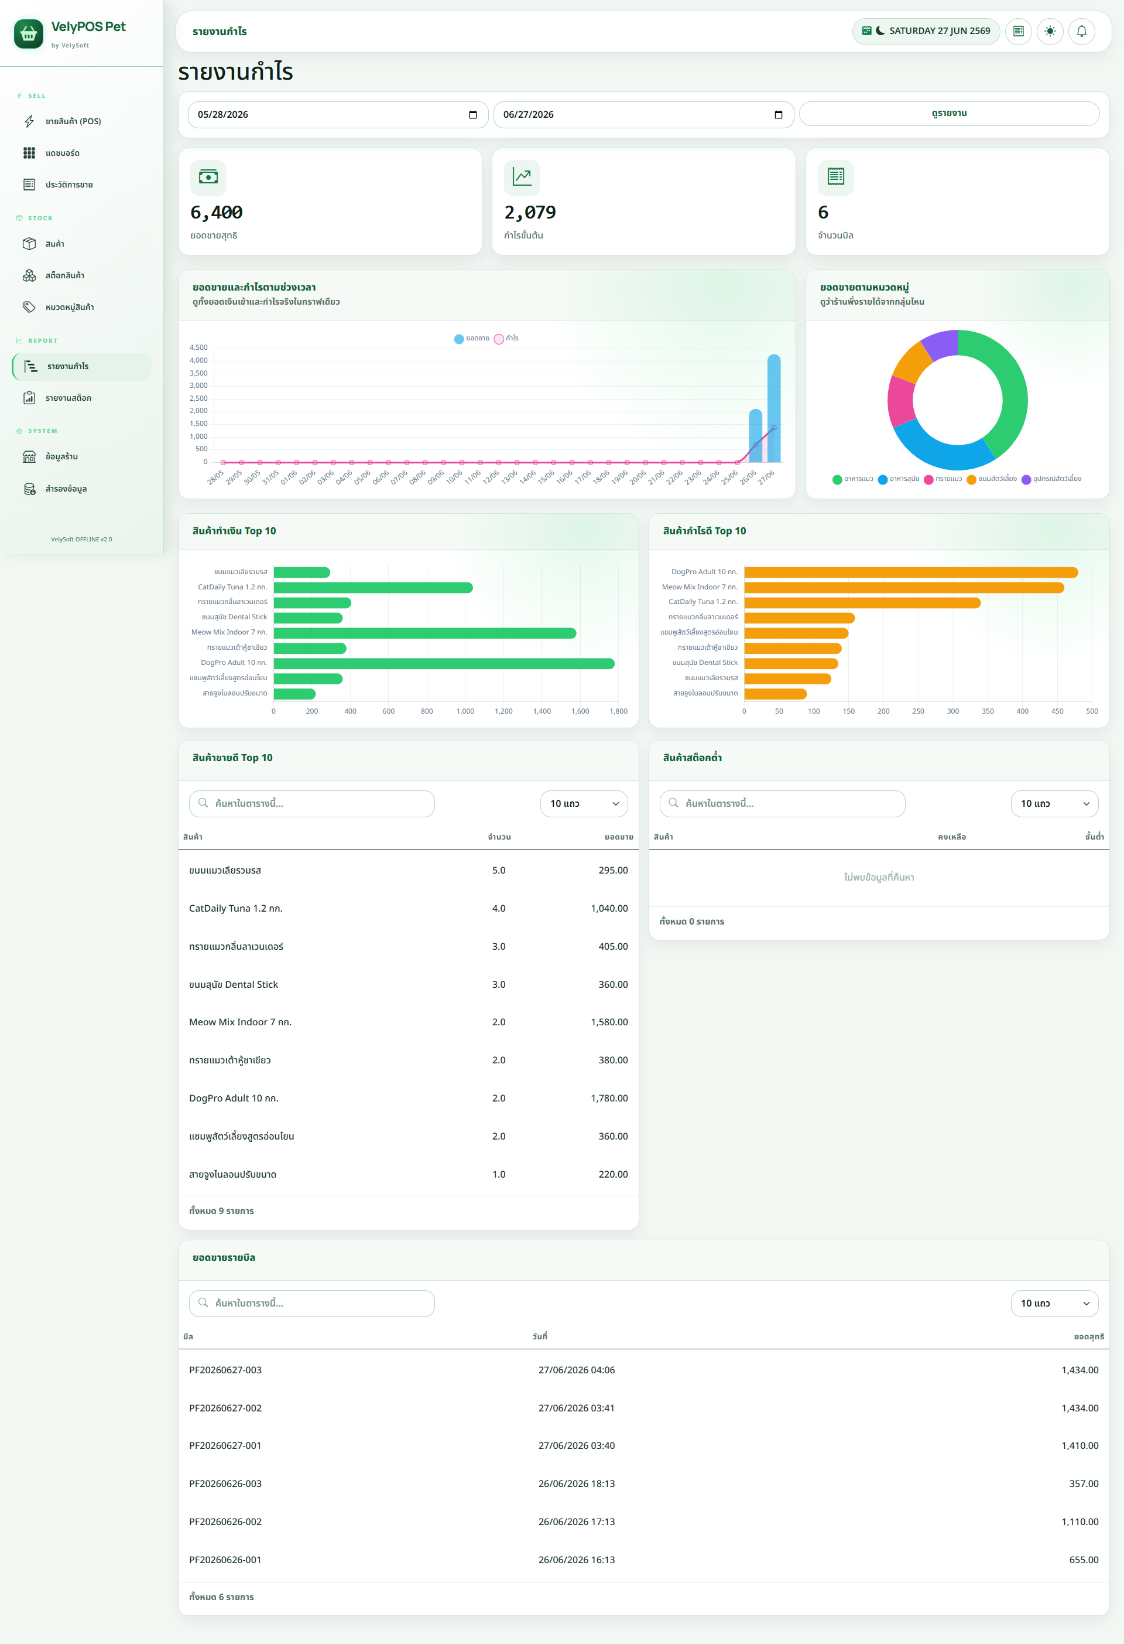This screenshot has width=1124, height=1644.
Task: Toggle the profit series legend in chart
Action: (506, 339)
